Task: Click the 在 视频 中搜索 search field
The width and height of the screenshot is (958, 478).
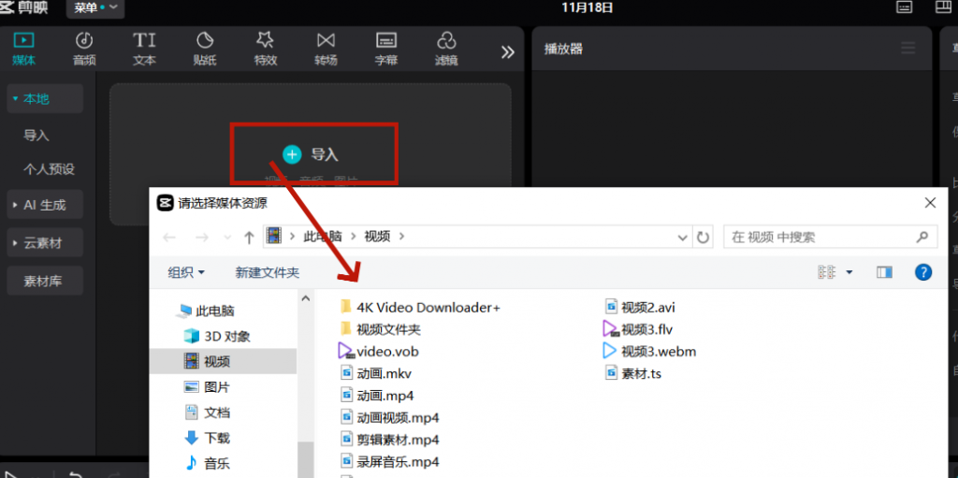Action: pyautogui.click(x=823, y=238)
